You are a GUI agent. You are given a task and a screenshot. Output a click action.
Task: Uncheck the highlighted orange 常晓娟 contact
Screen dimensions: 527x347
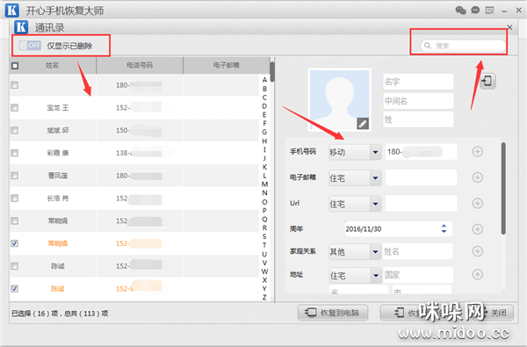[14, 243]
